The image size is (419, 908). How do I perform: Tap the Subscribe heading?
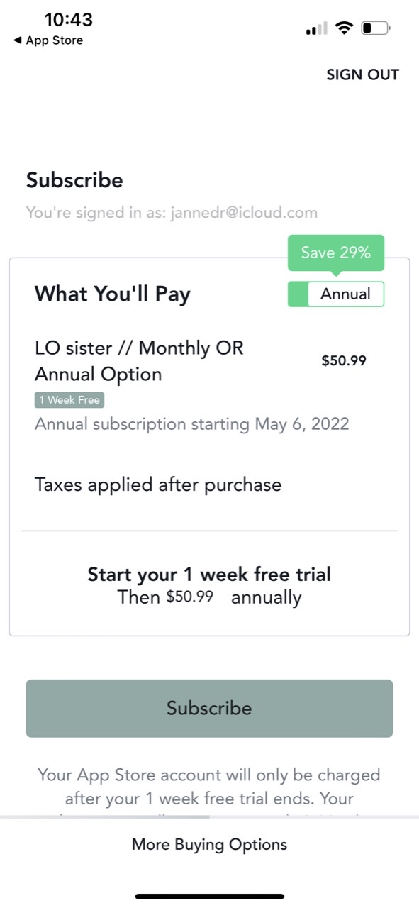point(74,180)
